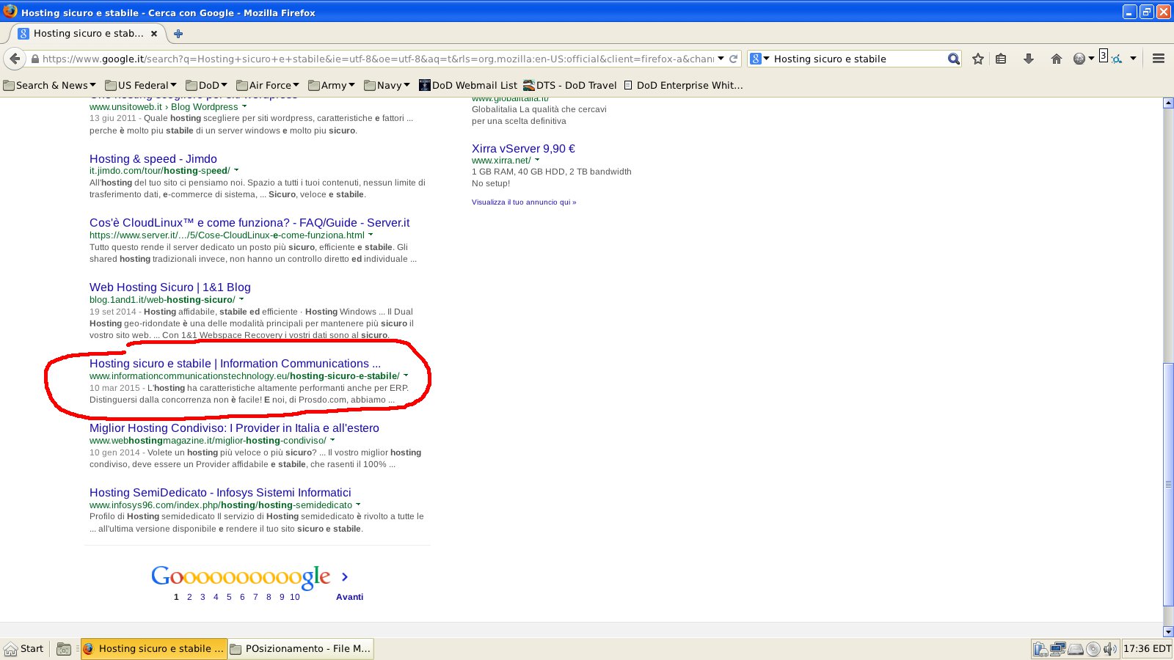Open Hosting & speed - Jimdo result
Screen dimensions: 1174x660
coord(153,158)
